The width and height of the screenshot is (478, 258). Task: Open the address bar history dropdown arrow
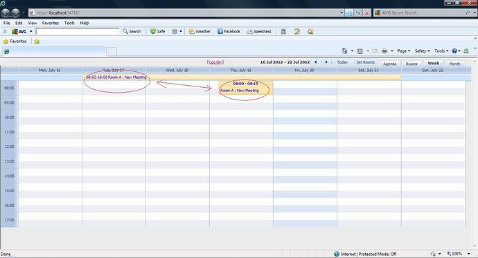(x=342, y=12)
